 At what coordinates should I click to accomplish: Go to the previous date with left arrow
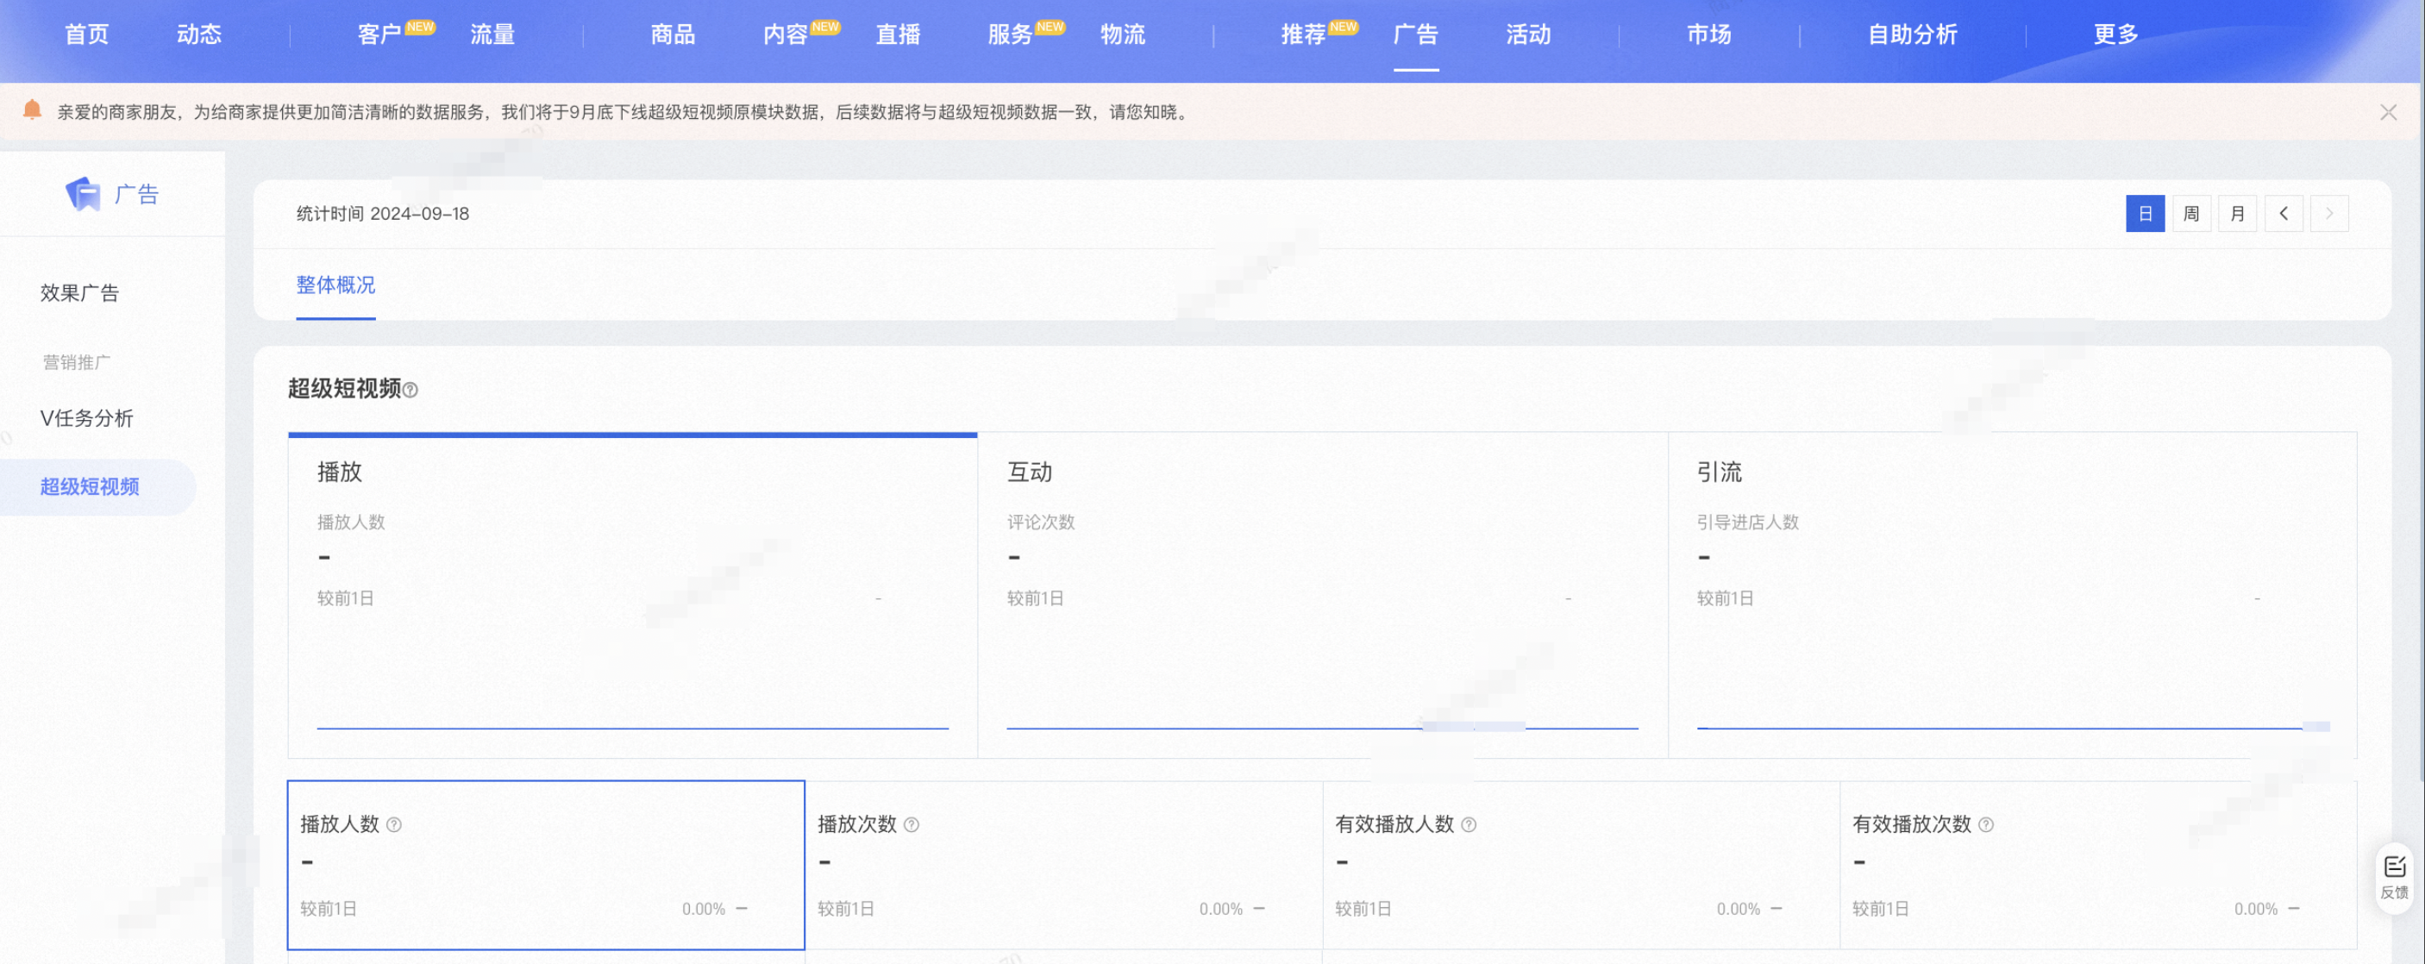[2283, 214]
